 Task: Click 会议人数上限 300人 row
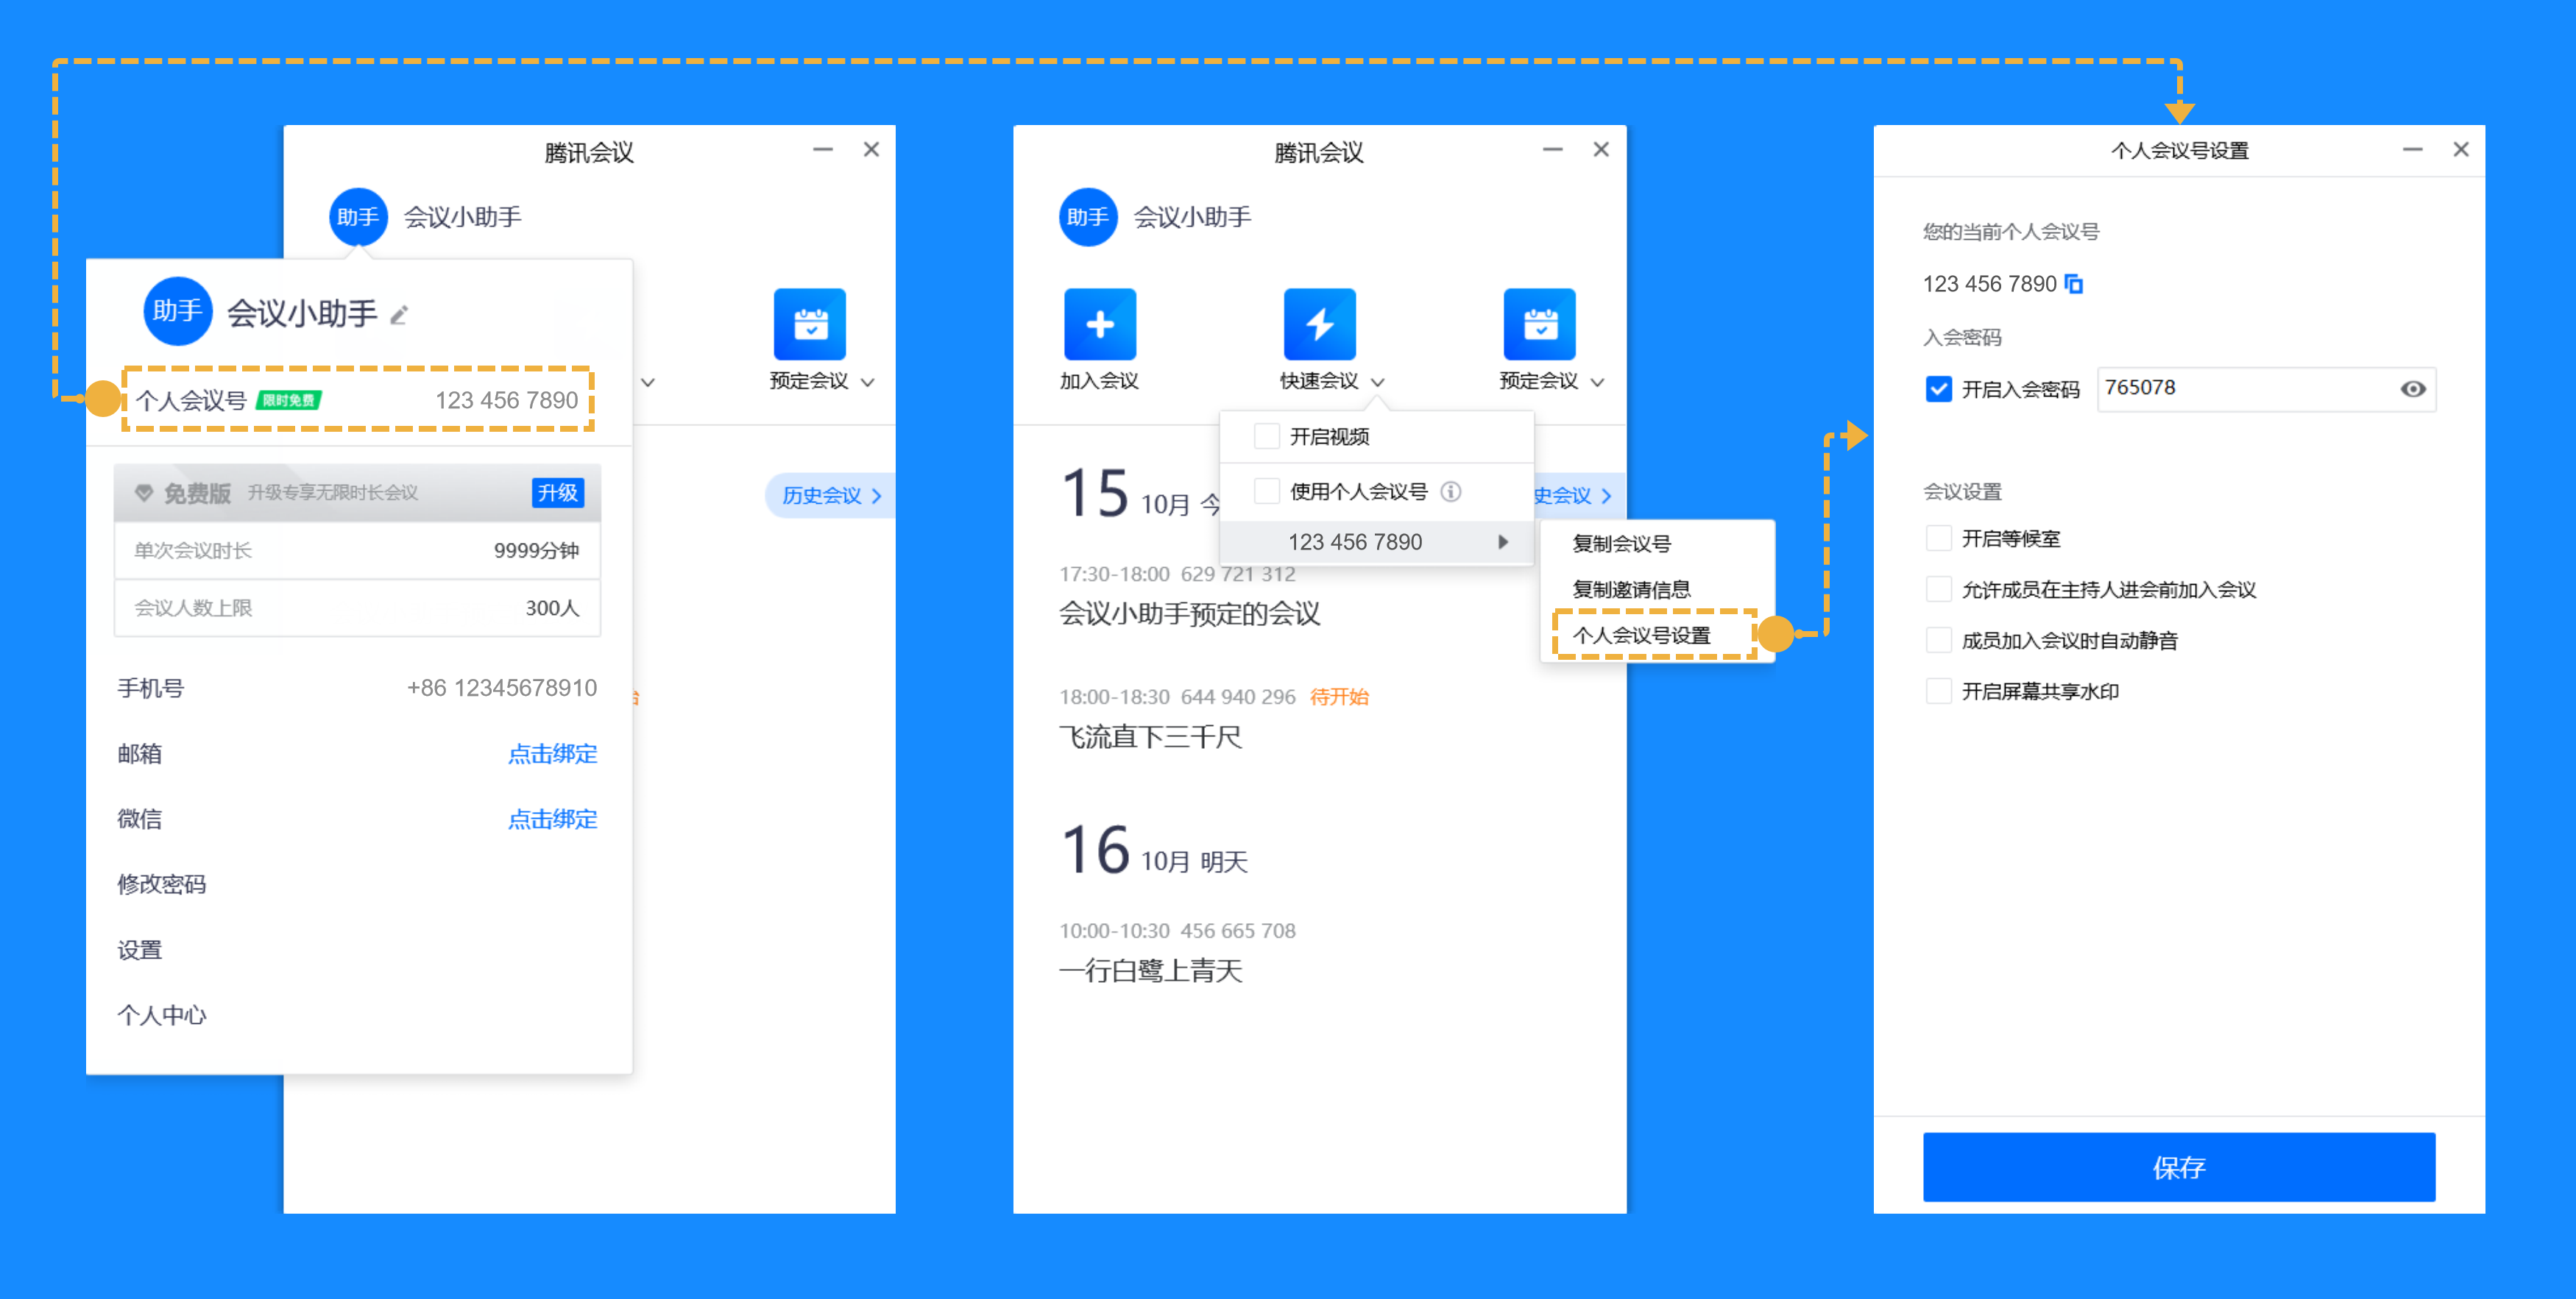(357, 608)
